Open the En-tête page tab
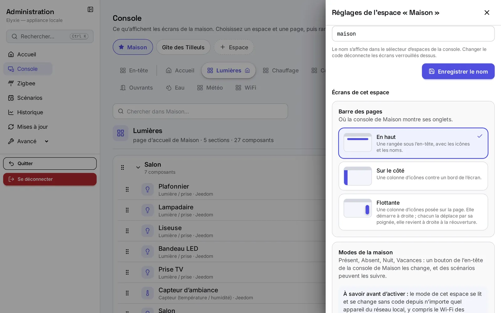 pos(134,70)
